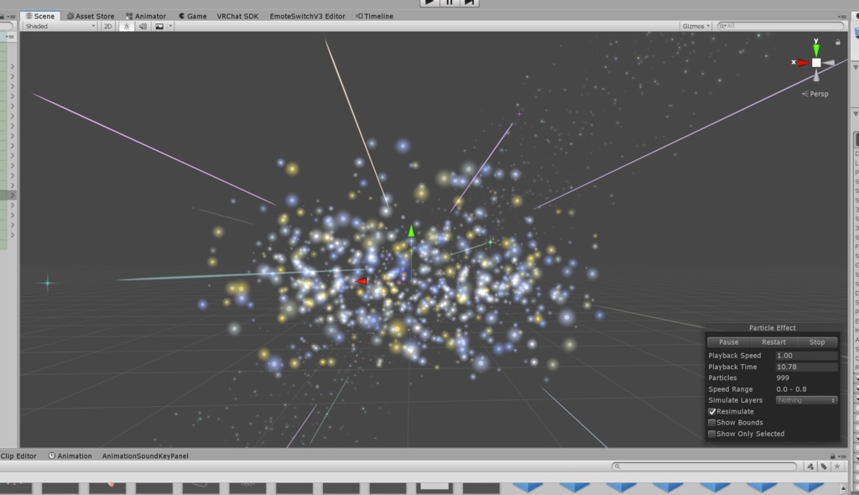Toggle scene effects image icon

[159, 26]
